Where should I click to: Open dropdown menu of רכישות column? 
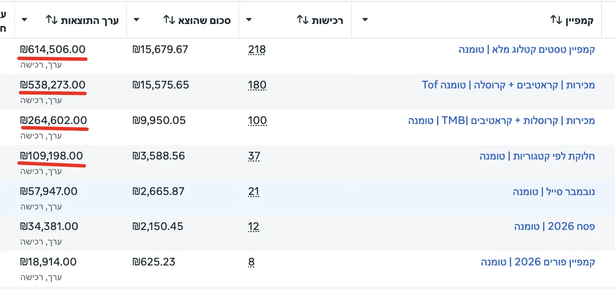[249, 20]
